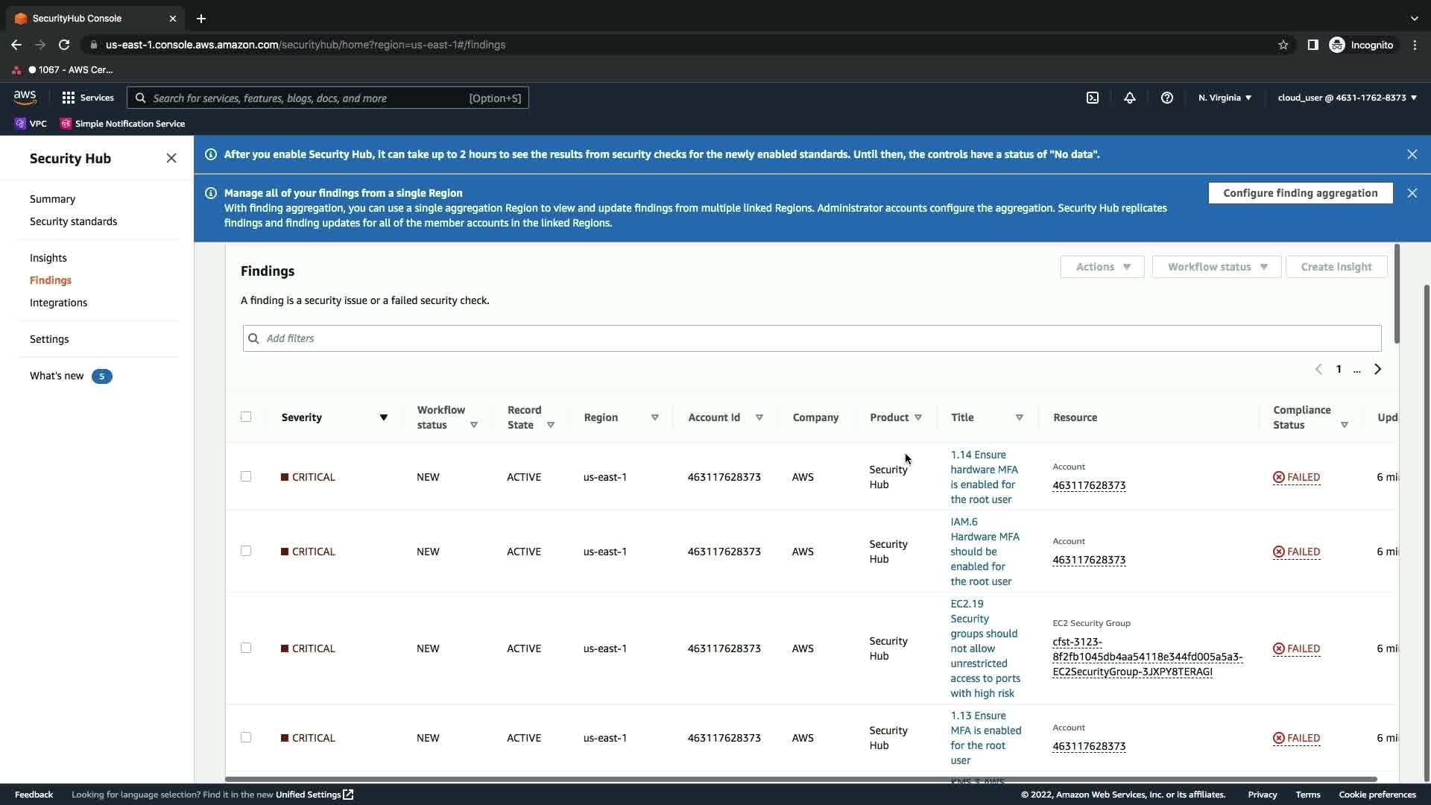Viewport: 1431px width, 805px height.
Task: Select all findings header checkbox
Action: click(x=246, y=417)
